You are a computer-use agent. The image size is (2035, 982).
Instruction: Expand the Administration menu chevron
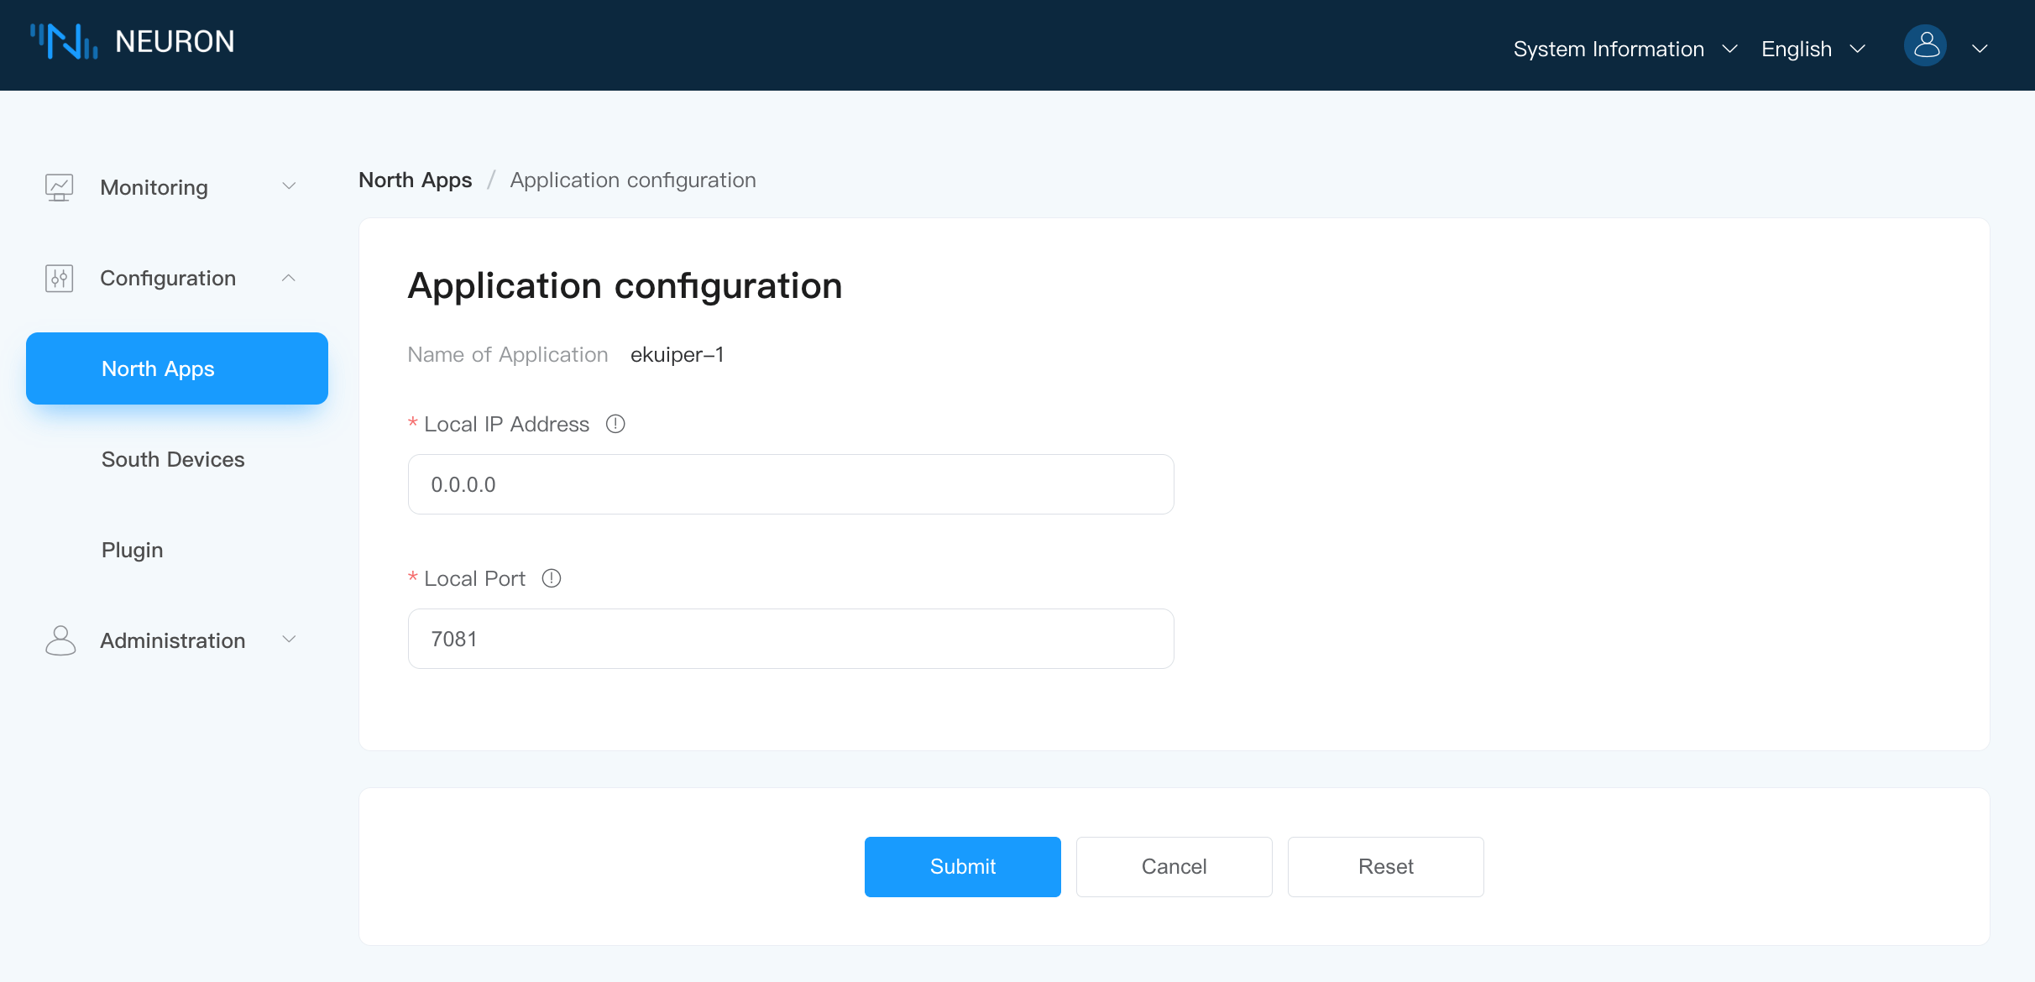[289, 640]
